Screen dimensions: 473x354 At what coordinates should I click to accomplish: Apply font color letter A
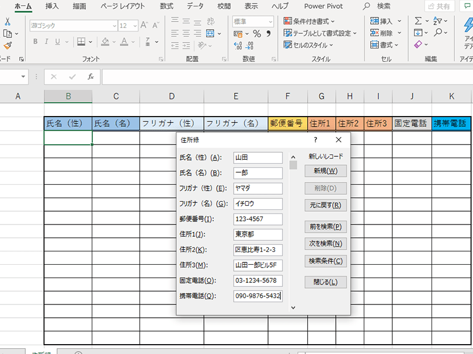[124, 41]
